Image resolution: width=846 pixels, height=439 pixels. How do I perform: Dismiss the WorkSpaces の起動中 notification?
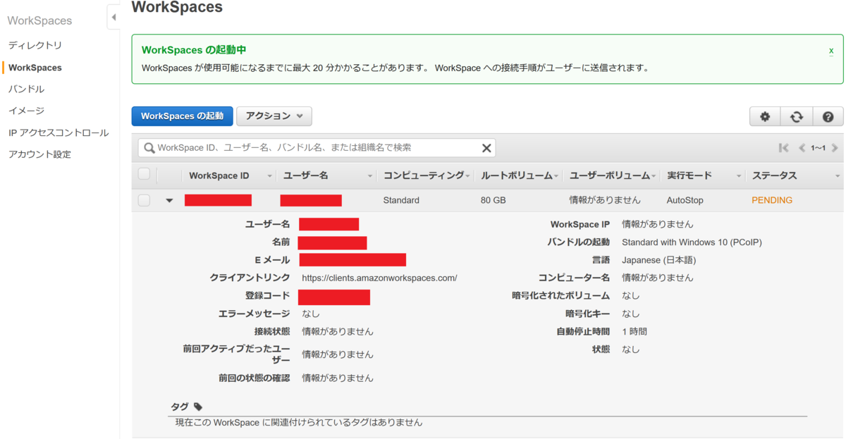(x=830, y=51)
